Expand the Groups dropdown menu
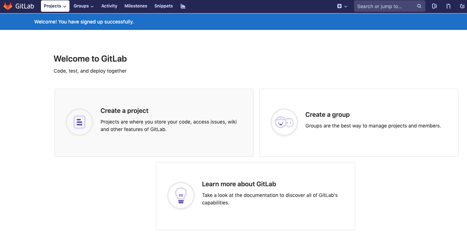This screenshot has height=234, width=467. 84,6
